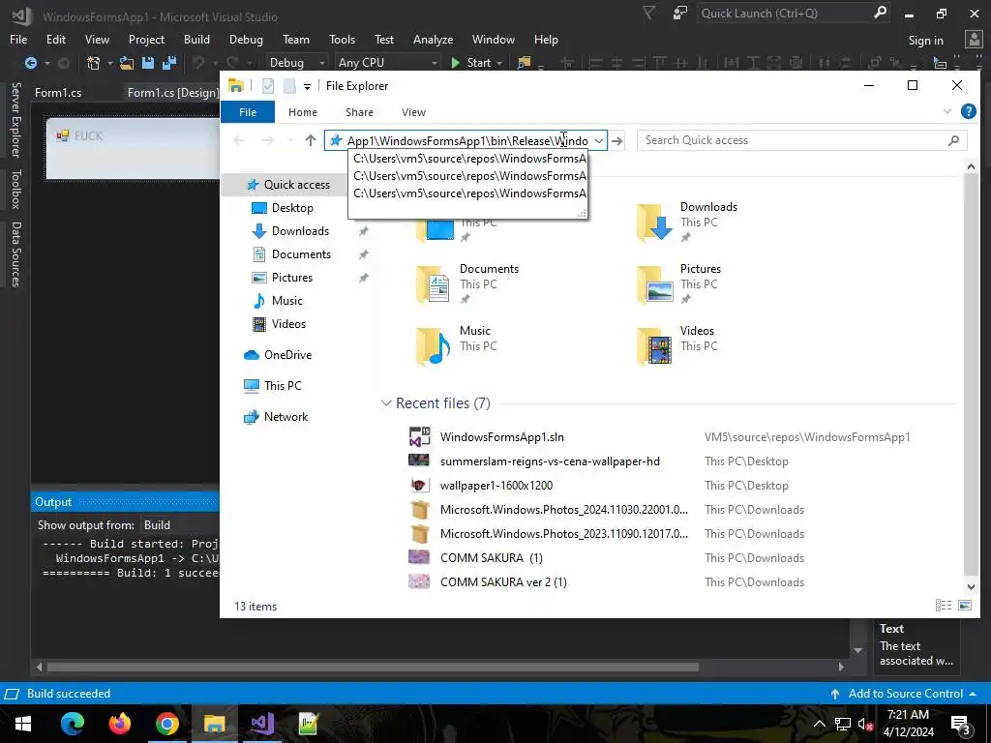Click notifications flag icon in title bar

click(x=648, y=13)
